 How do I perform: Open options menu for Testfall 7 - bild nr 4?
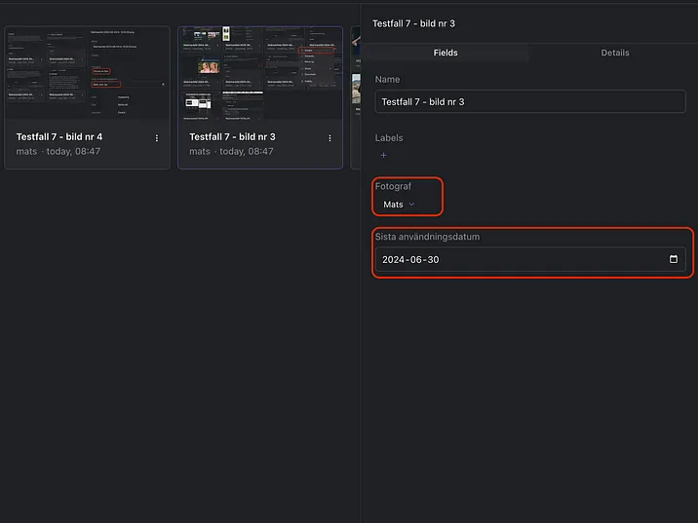[157, 138]
